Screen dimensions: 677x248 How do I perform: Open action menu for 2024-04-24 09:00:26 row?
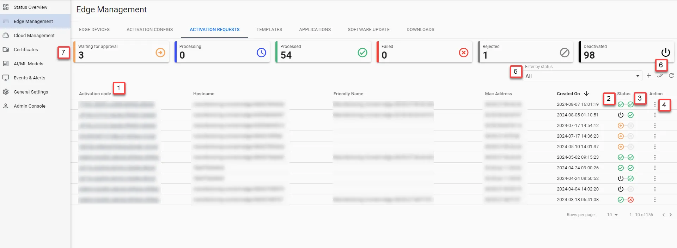click(655, 168)
